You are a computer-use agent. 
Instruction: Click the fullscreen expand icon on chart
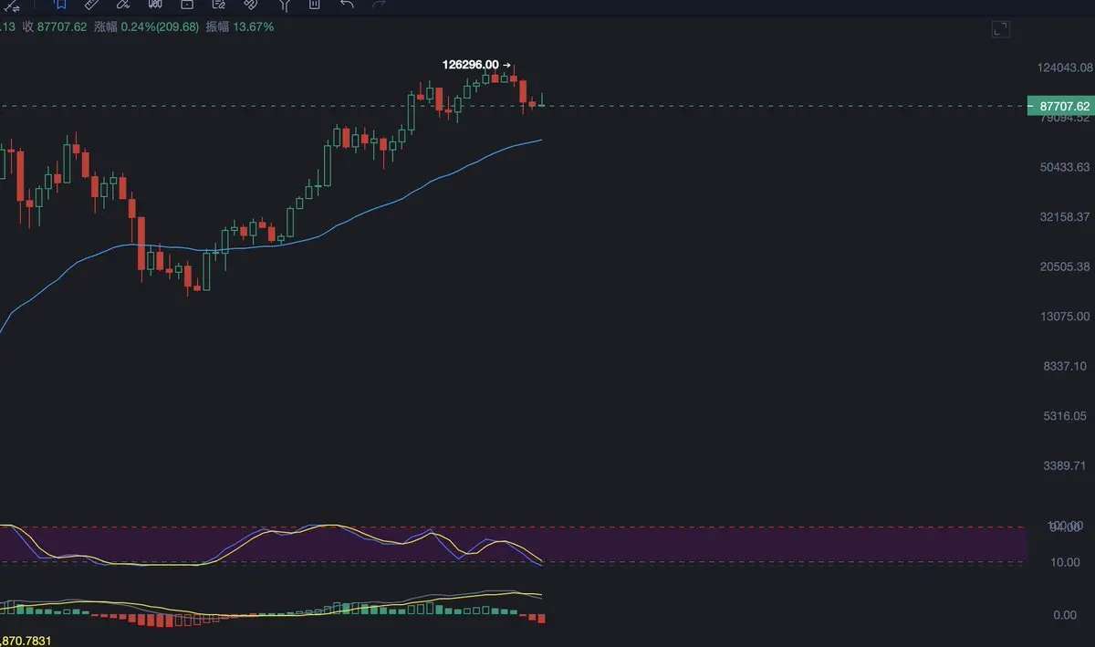(1001, 30)
